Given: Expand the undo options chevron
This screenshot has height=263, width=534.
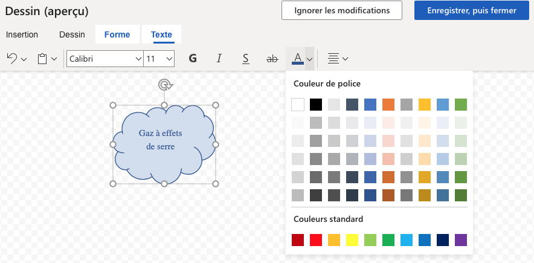Looking at the screenshot, I should click(24, 59).
